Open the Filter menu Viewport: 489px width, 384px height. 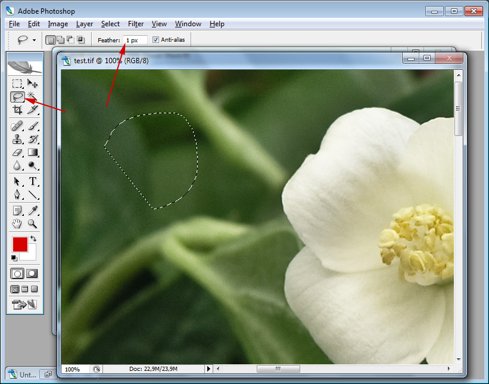click(136, 24)
